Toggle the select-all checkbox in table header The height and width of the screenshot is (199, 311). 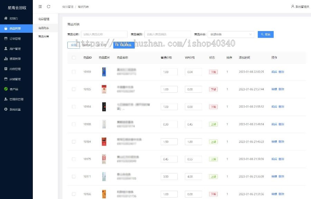pos(74,58)
